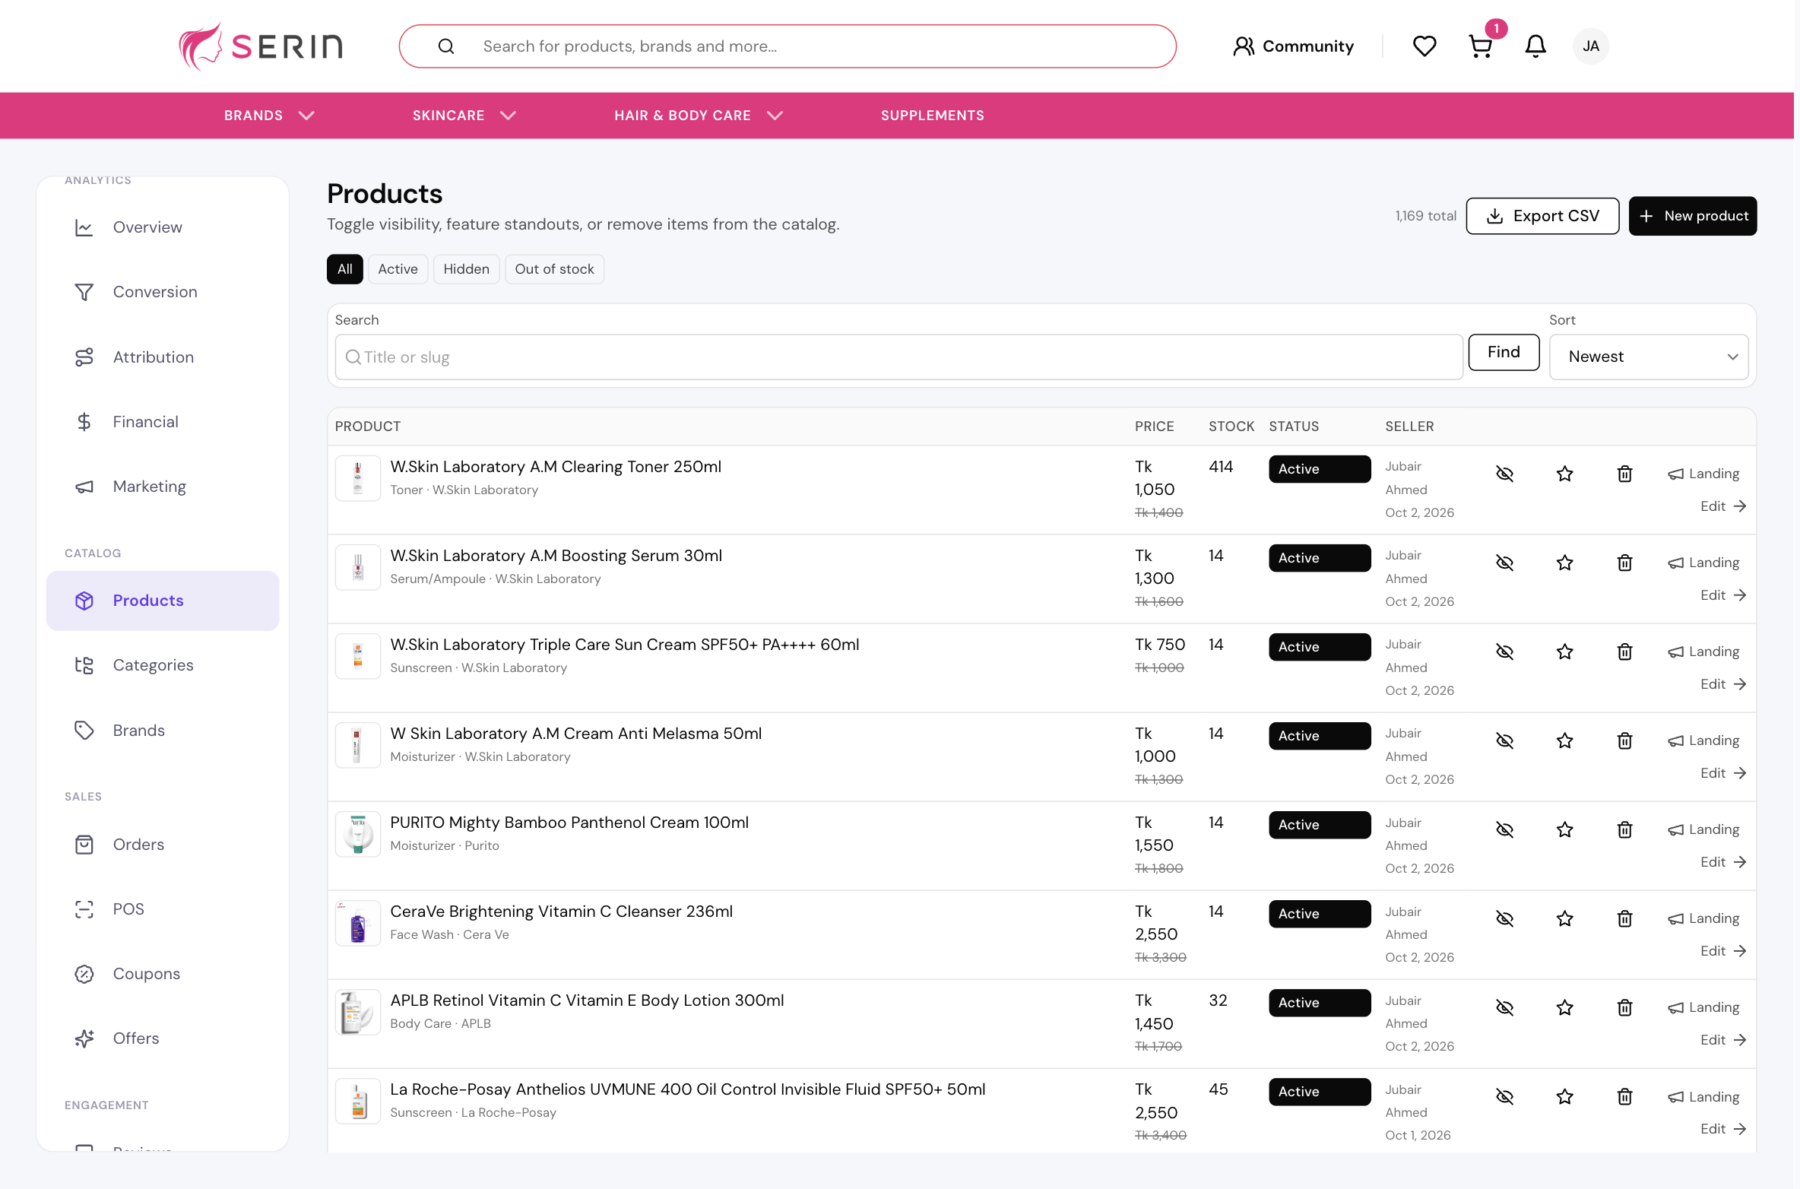This screenshot has height=1189, width=1800.
Task: Star the La Roche-Posay Anthelios row
Action: point(1564,1096)
